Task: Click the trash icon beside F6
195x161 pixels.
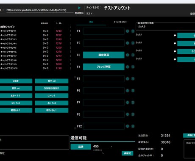Action: point(133,91)
